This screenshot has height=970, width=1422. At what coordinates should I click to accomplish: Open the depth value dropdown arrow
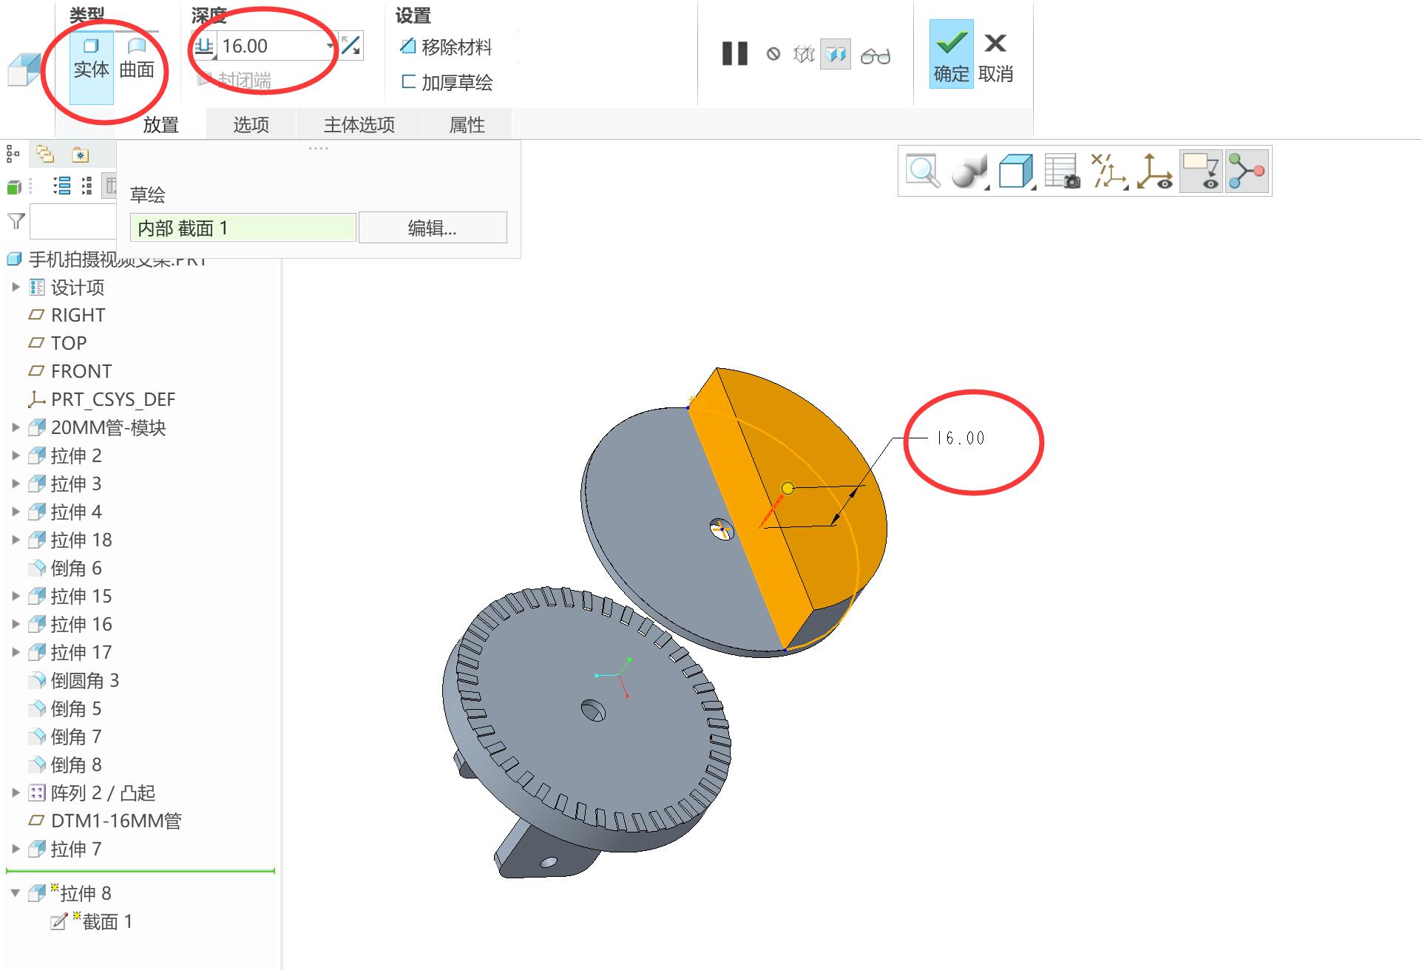click(329, 46)
